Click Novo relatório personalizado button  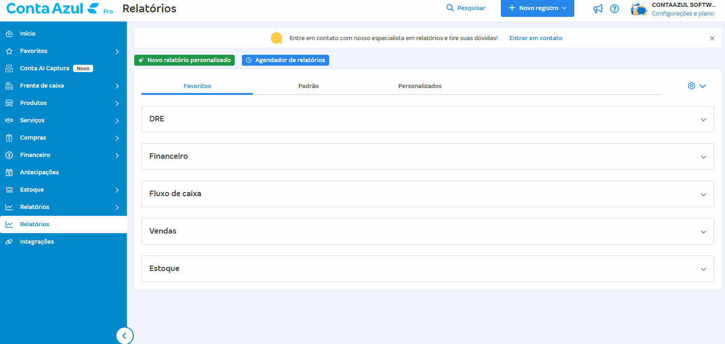184,60
